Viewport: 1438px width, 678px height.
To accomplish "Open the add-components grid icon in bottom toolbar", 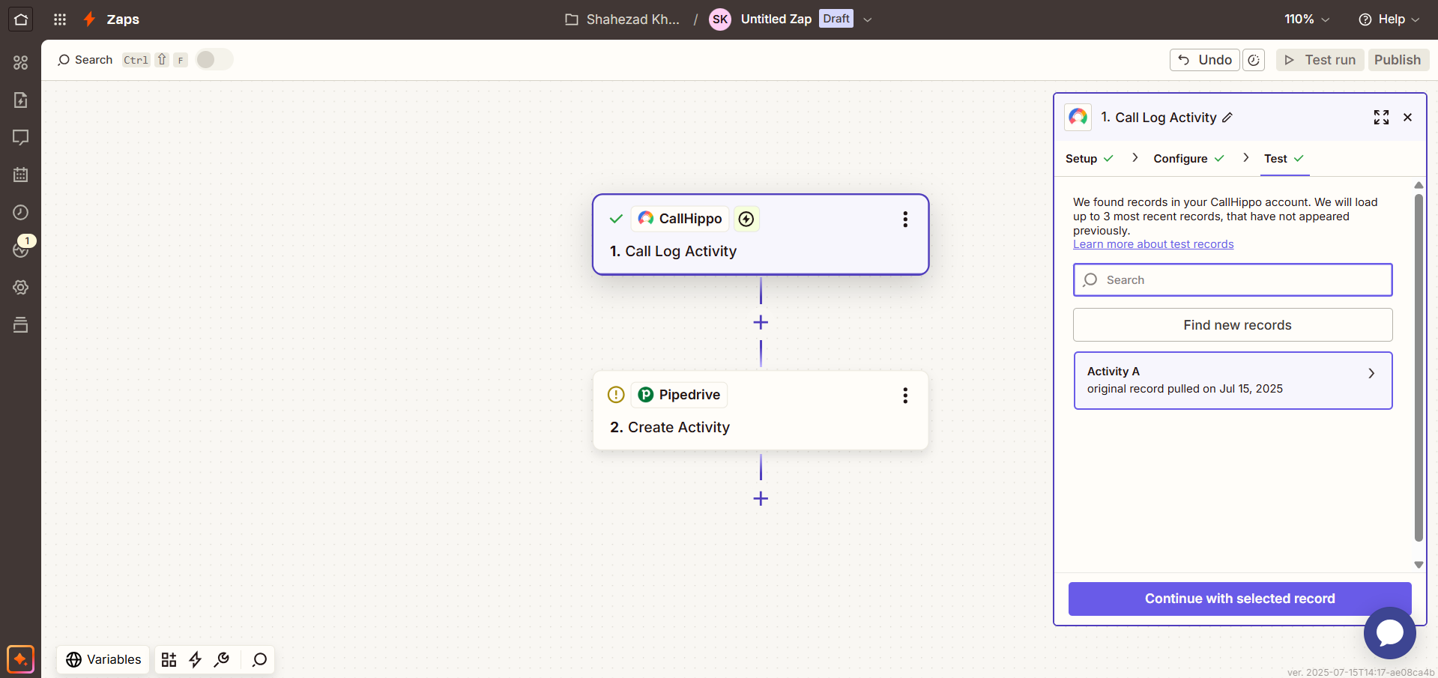I will coord(169,659).
